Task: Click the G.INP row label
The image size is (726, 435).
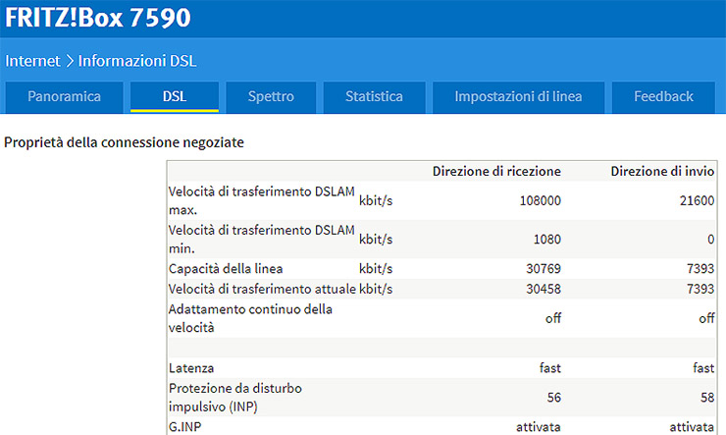Action: tap(187, 427)
